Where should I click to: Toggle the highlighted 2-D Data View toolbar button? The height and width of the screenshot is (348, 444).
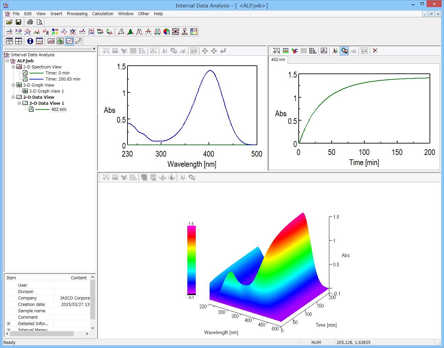pyautogui.click(x=69, y=41)
